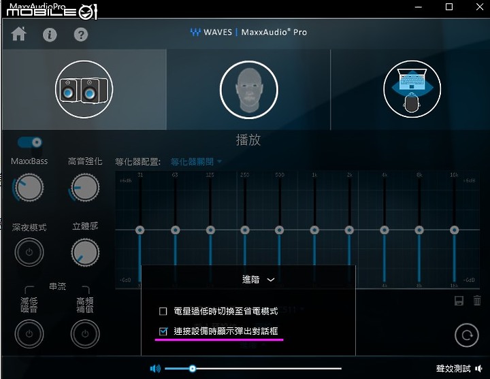Toggle 高頻補償 power button
This screenshot has height=379, width=490.
tap(85, 333)
